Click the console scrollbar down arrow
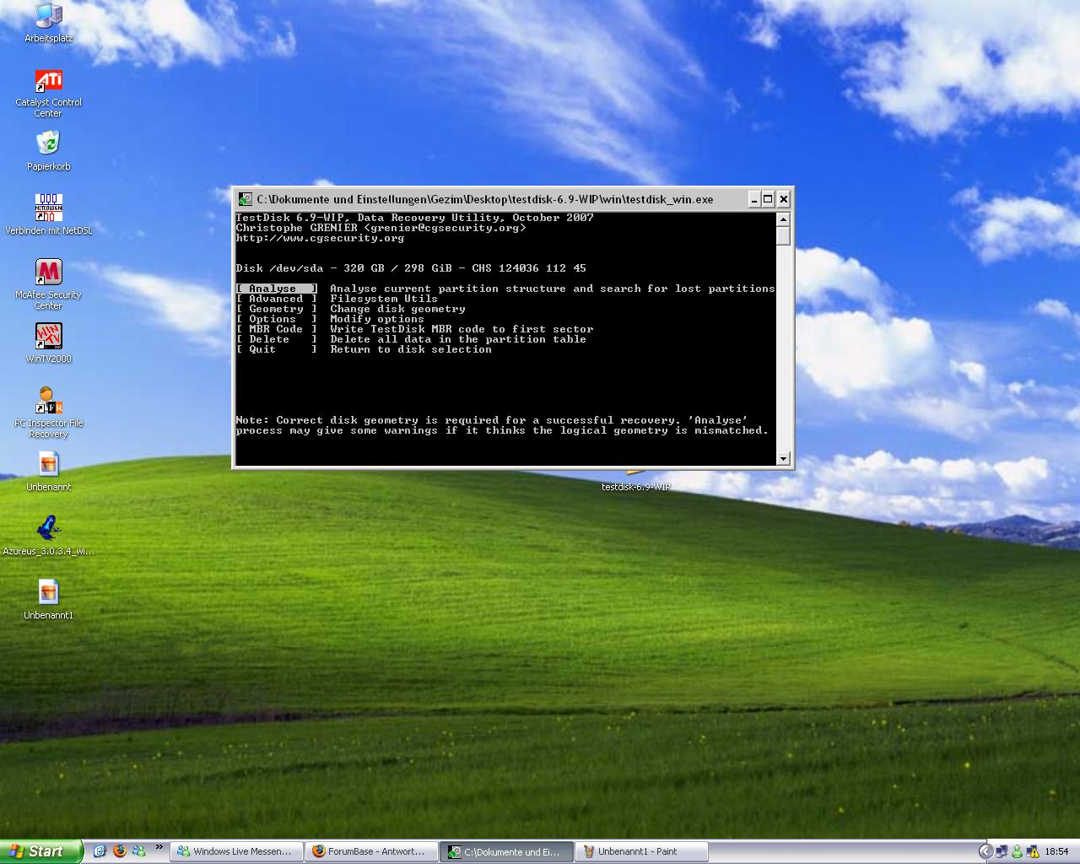The width and height of the screenshot is (1080, 864). coord(783,458)
